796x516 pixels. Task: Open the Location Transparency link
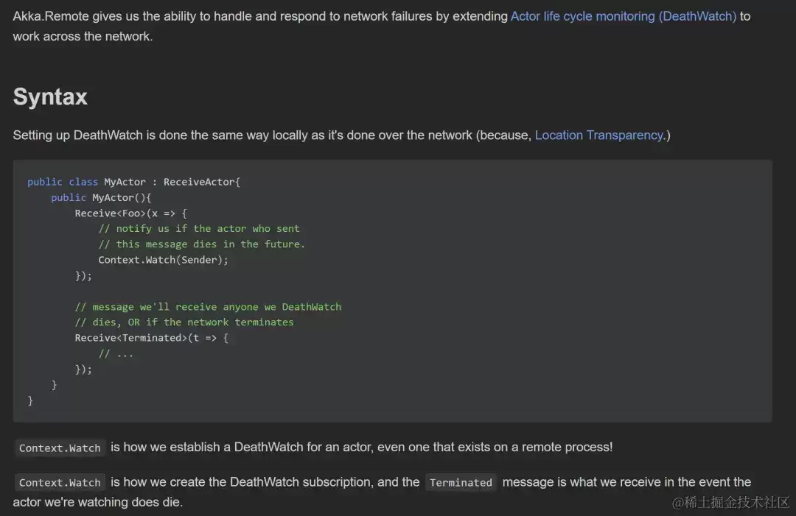coord(599,135)
